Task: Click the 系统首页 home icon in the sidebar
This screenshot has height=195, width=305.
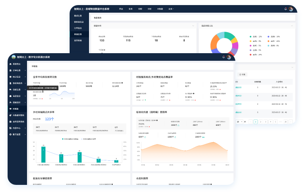Action: [9, 64]
